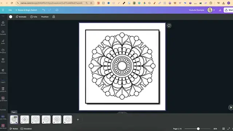This screenshot has width=233, height=131.
Task: Add collaborator with plus icon
Action: pyautogui.click(x=214, y=10)
